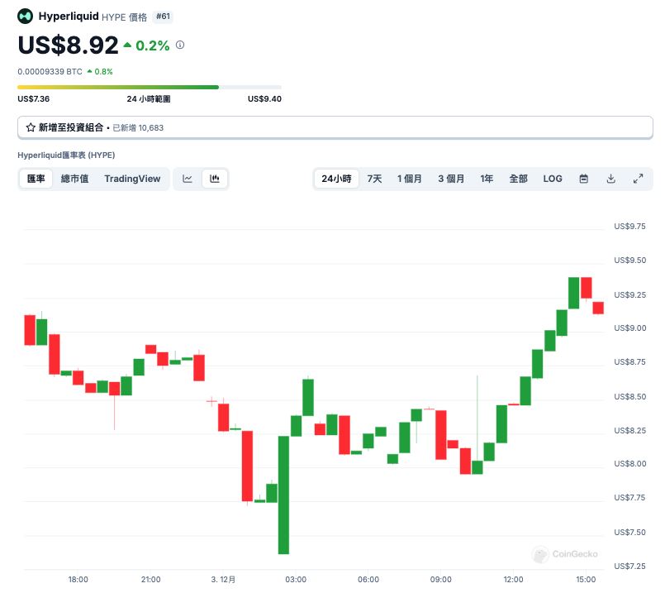Click the Hyperliquid logo icon
Image resolution: width=665 pixels, height=593 pixels.
26,16
